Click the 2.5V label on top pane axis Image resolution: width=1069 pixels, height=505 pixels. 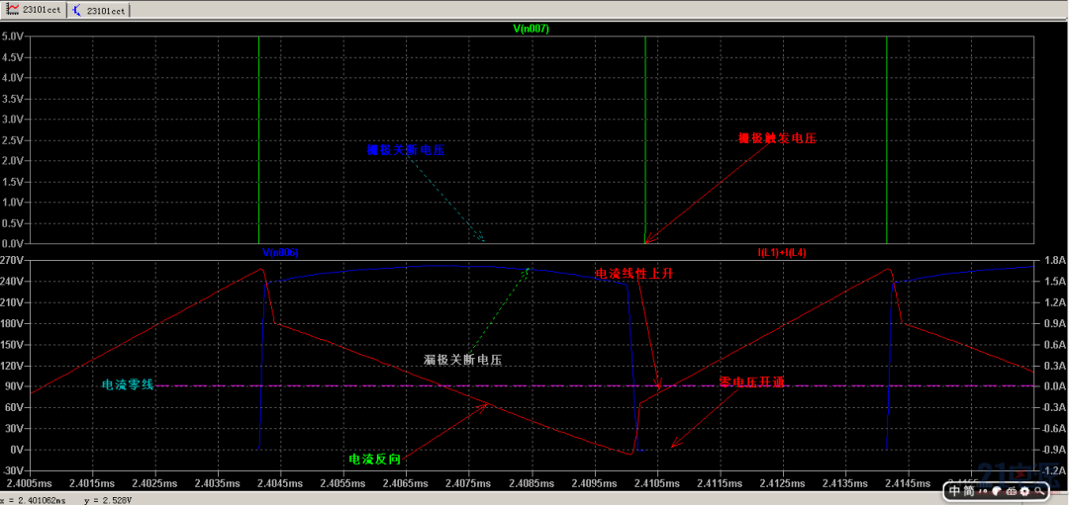pyautogui.click(x=14, y=140)
